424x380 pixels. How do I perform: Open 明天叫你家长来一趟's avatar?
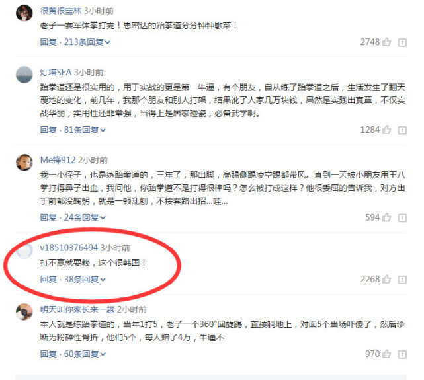coord(24,312)
